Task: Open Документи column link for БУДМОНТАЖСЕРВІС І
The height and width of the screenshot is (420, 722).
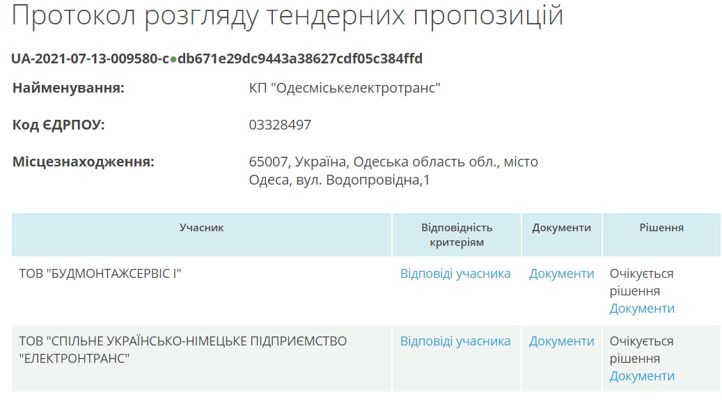Action: pos(561,274)
